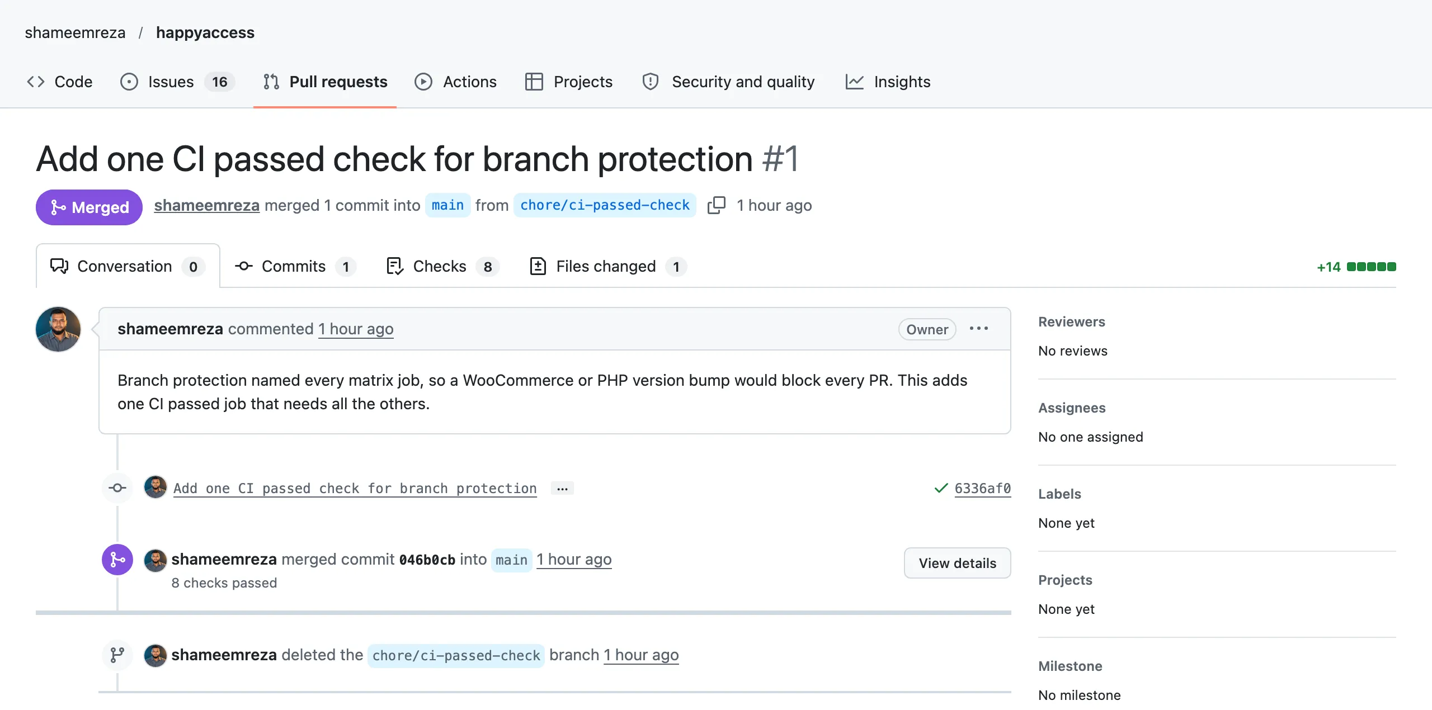Click merged commit hash 046b0cb
This screenshot has height=710, width=1432.
(427, 560)
